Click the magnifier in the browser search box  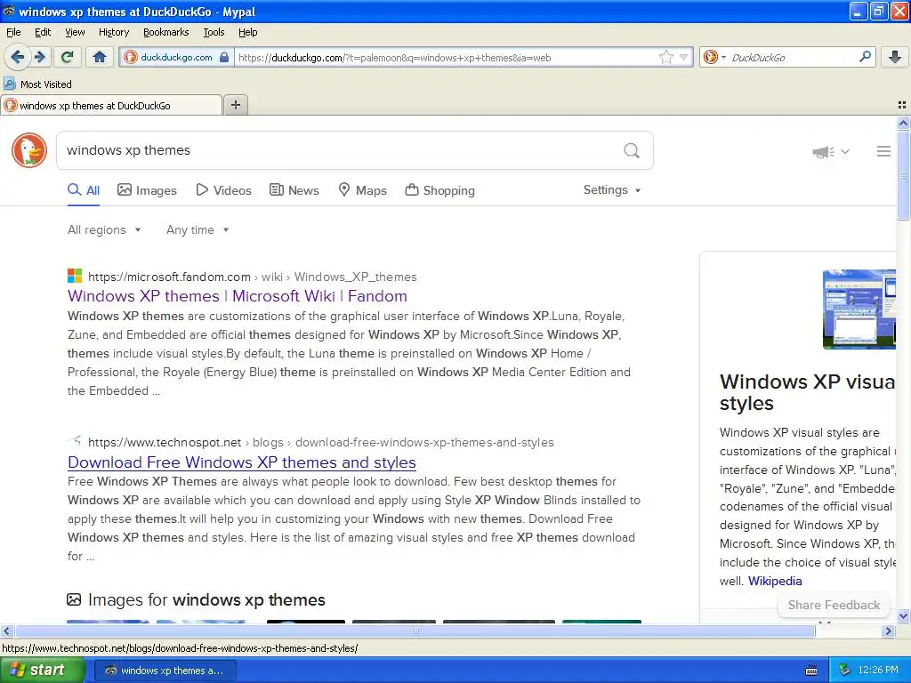[x=865, y=57]
